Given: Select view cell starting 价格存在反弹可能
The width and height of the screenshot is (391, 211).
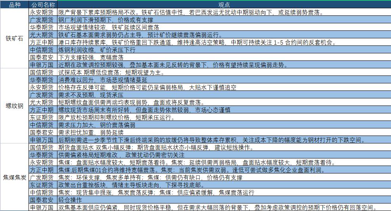Looking at the screenshot, I should pyautogui.click(x=224, y=87).
